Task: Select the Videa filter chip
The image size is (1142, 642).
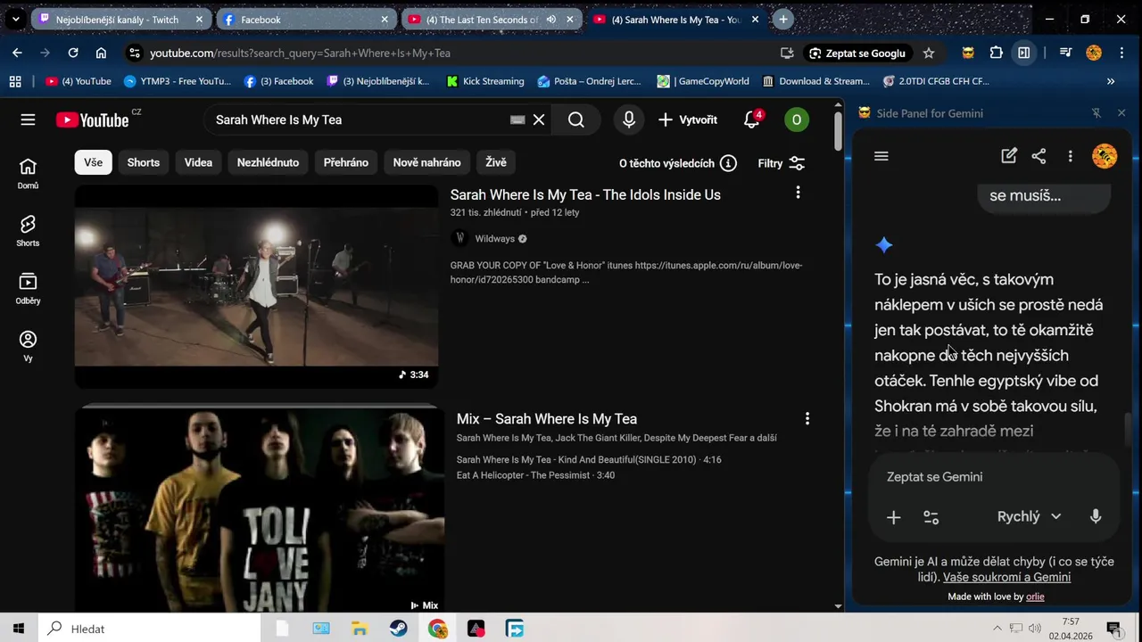Action: [x=198, y=162]
